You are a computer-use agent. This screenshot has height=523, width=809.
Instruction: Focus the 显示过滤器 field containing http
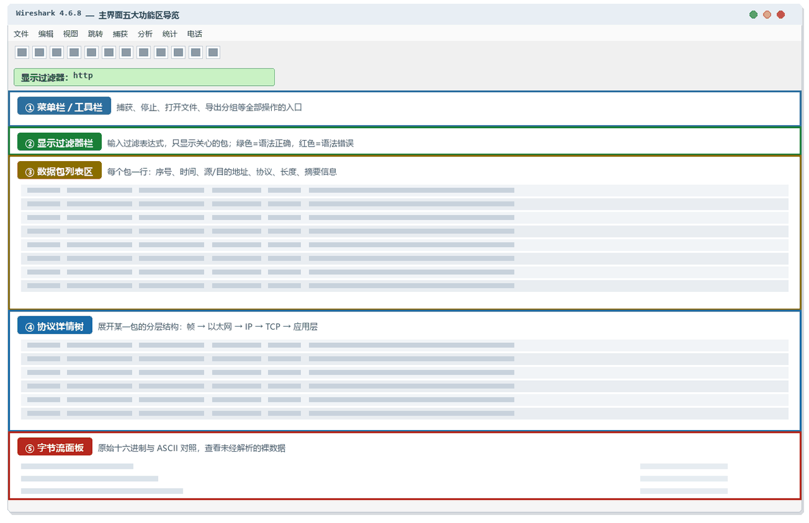(x=144, y=77)
